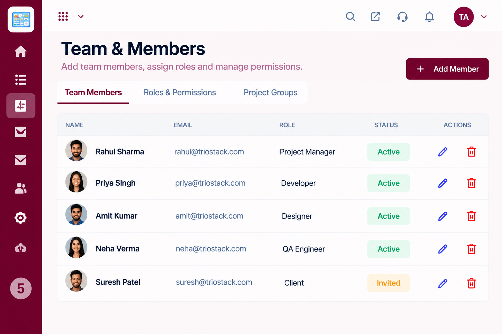Switch to the Team Members tab
502x334 pixels.
coord(93,93)
